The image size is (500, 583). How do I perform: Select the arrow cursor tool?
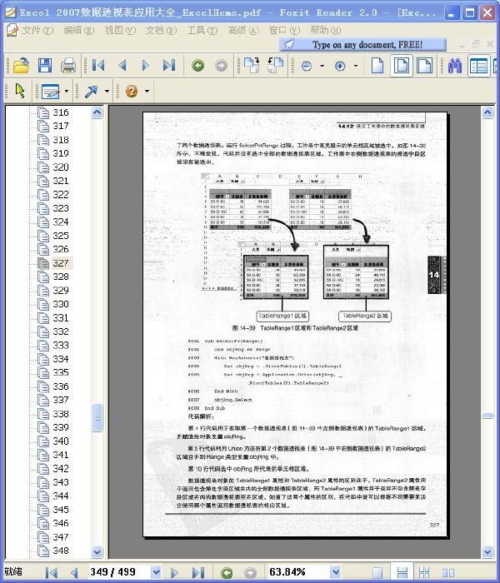tap(21, 91)
